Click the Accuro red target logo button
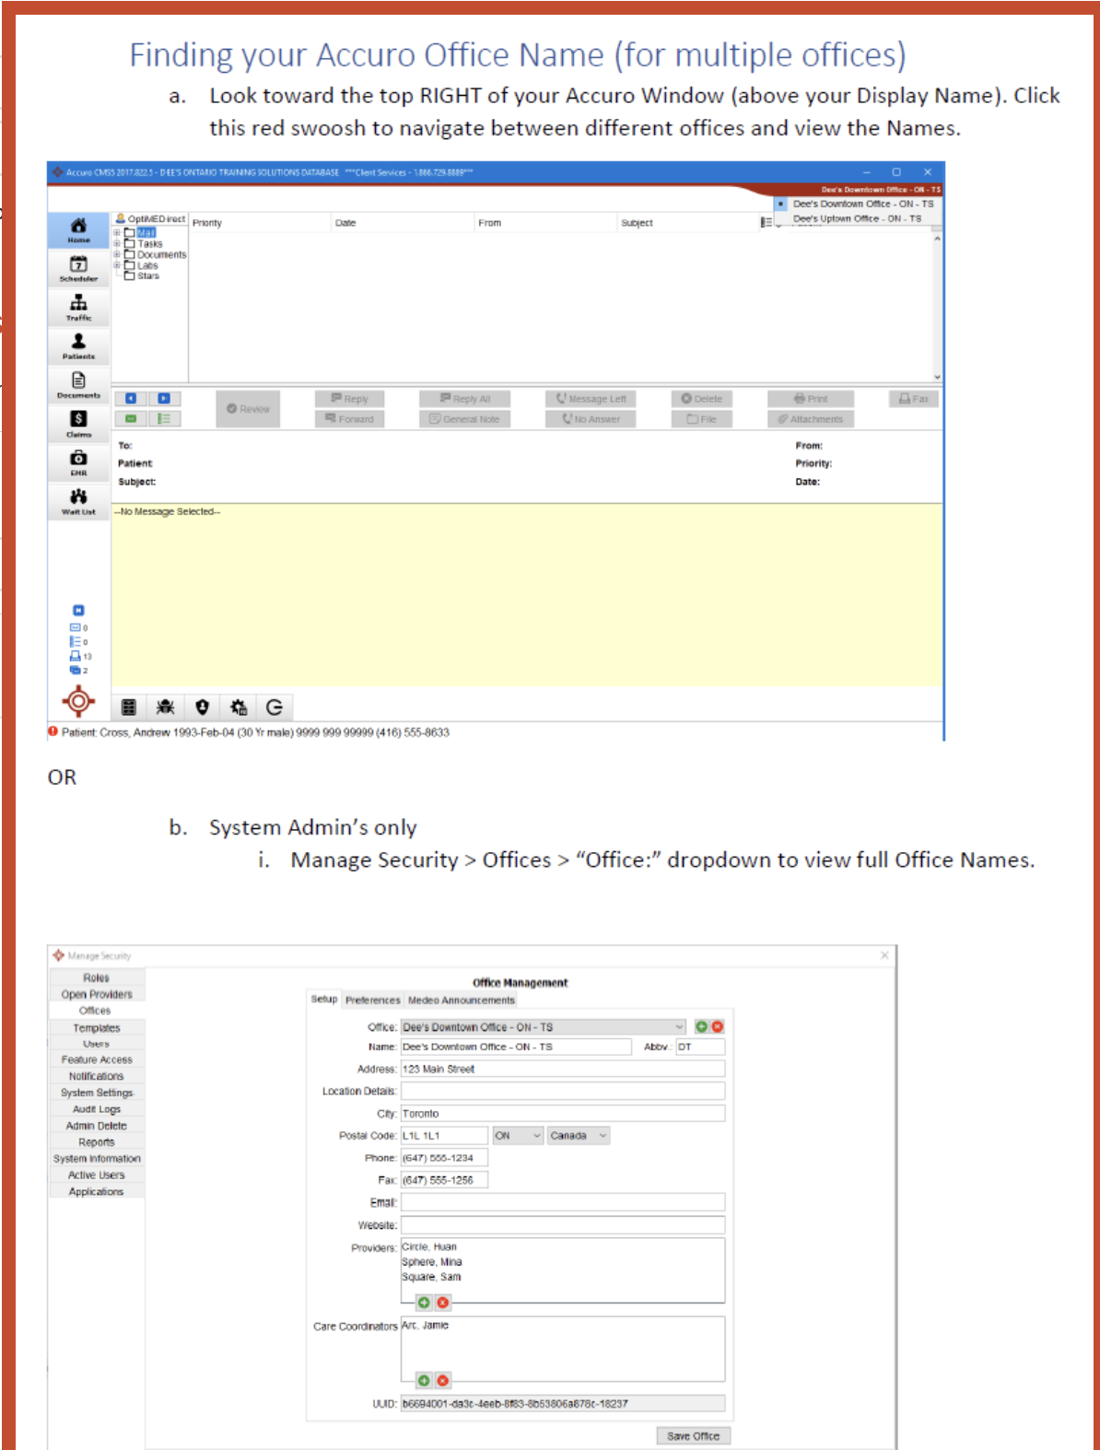This screenshot has width=1100, height=1450. (x=78, y=702)
